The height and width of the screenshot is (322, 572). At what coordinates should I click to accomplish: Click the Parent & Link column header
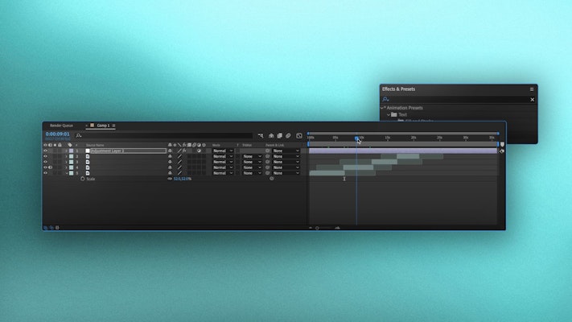point(274,145)
